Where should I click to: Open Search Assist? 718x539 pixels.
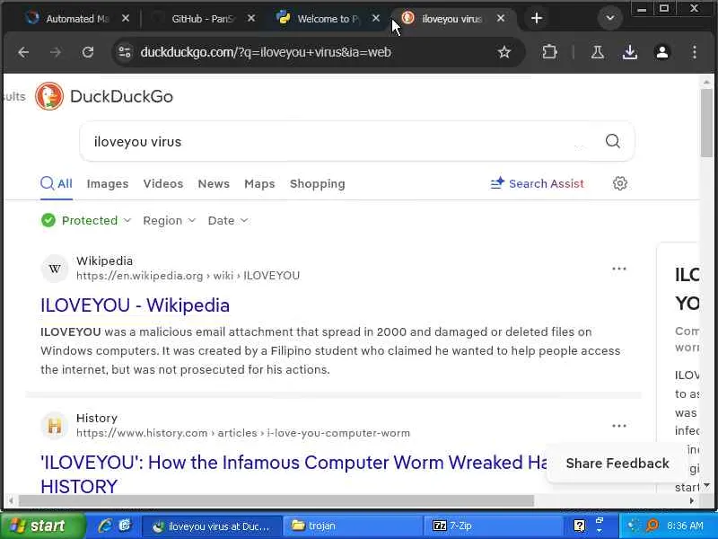pyautogui.click(x=537, y=184)
